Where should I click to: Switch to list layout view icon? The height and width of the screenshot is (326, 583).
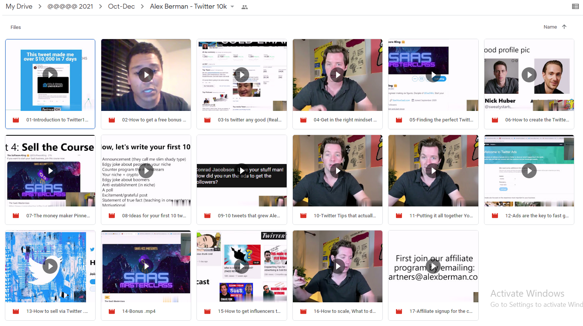click(575, 6)
